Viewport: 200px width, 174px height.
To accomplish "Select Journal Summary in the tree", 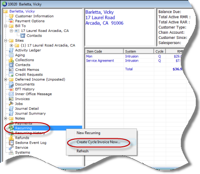I will (x=30, y=113).
